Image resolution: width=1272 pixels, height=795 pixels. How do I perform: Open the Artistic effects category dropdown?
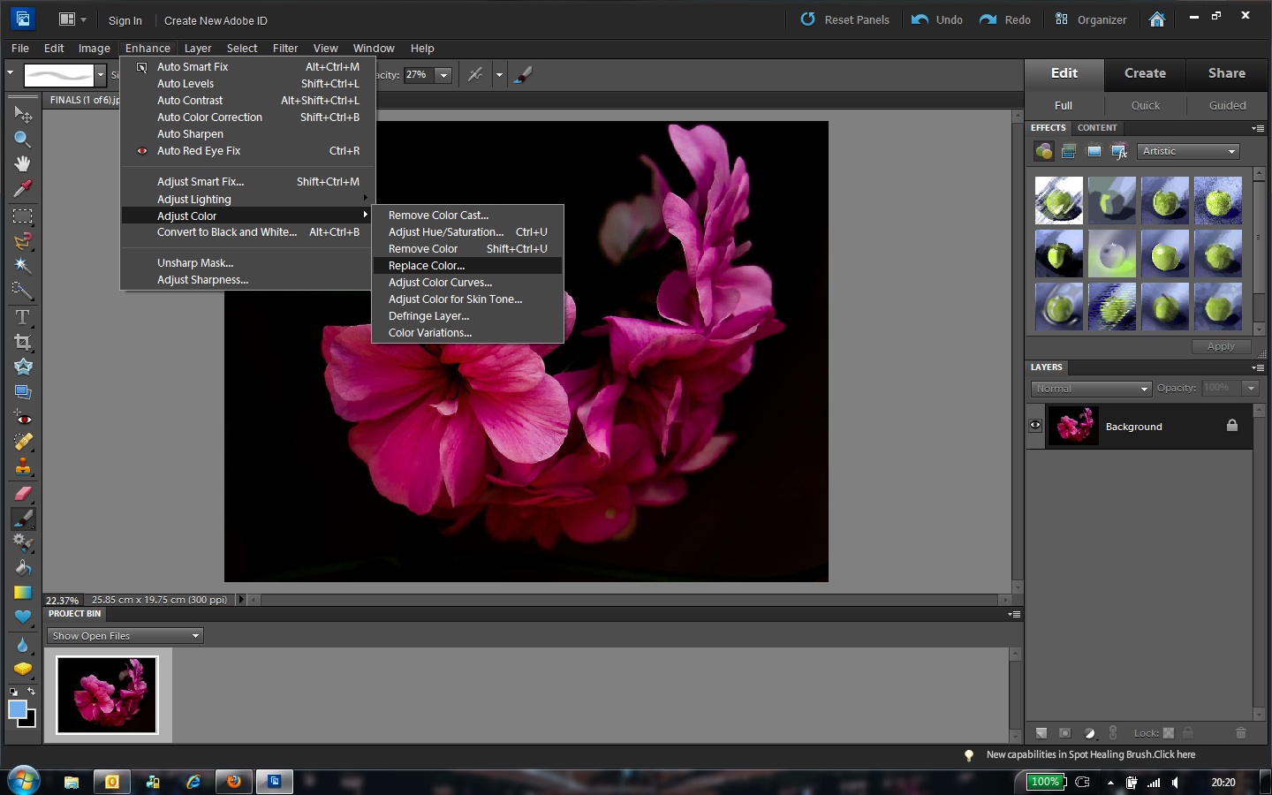(1188, 152)
